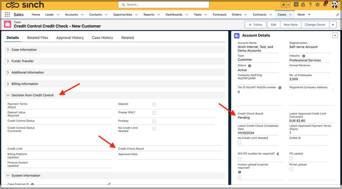Click the Self-serve Account segmentation value

point(303,47)
